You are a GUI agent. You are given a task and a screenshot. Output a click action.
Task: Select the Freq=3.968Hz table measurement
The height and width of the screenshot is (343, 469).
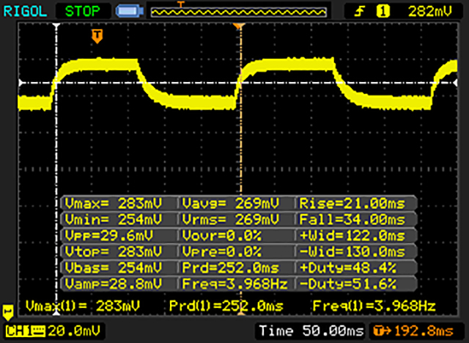(x=236, y=284)
